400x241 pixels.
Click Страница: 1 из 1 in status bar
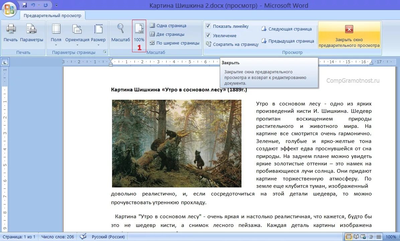click(19, 237)
